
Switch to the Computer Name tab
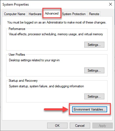pyautogui.click(x=15, y=14)
